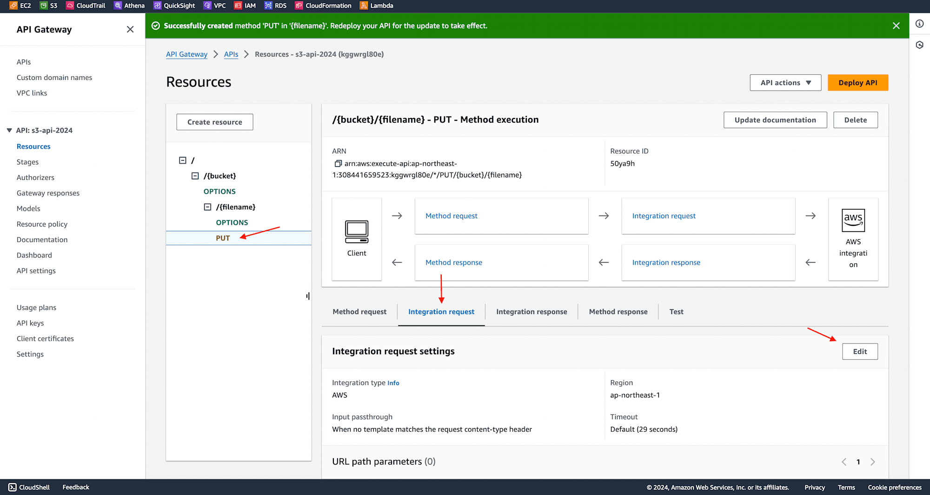Go to previous page of URL path parameters
The height and width of the screenshot is (495, 930).
click(844, 462)
